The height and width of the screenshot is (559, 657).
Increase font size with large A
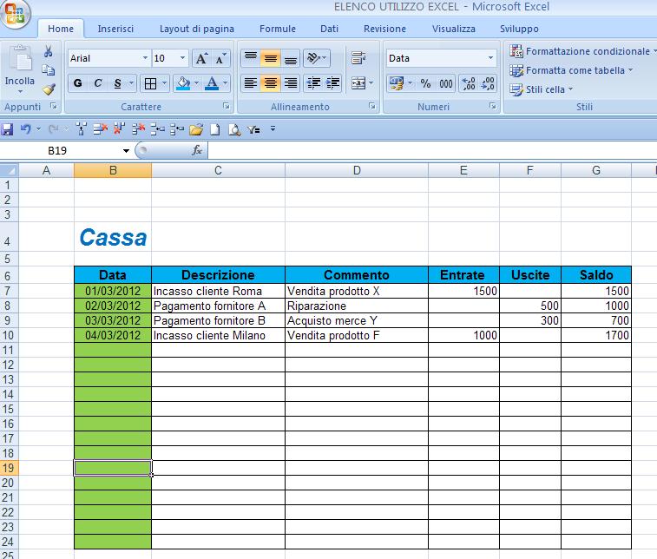201,58
